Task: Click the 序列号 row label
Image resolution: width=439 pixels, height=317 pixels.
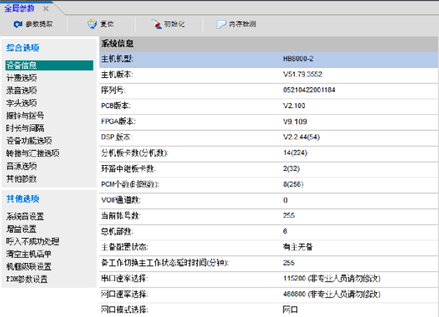Action: (114, 90)
